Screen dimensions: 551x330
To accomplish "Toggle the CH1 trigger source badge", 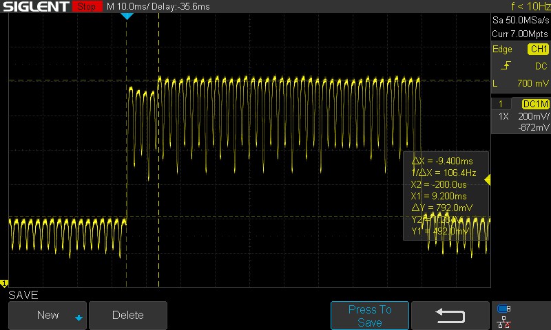I will pyautogui.click(x=537, y=49).
